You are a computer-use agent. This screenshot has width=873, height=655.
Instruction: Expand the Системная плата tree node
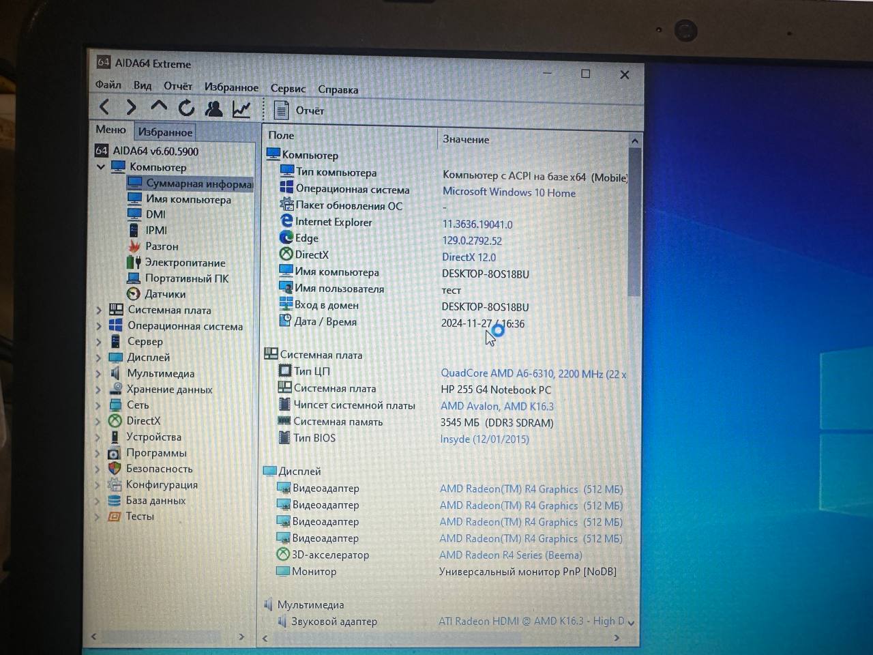[x=99, y=310]
